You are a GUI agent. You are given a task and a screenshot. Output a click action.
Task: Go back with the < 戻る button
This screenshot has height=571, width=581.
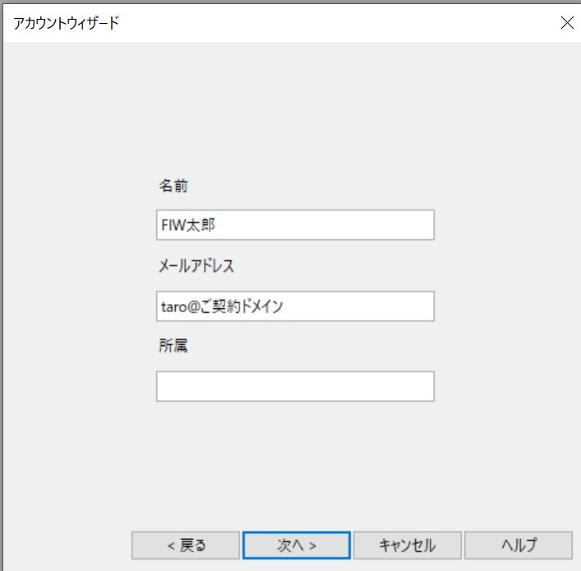tap(186, 545)
